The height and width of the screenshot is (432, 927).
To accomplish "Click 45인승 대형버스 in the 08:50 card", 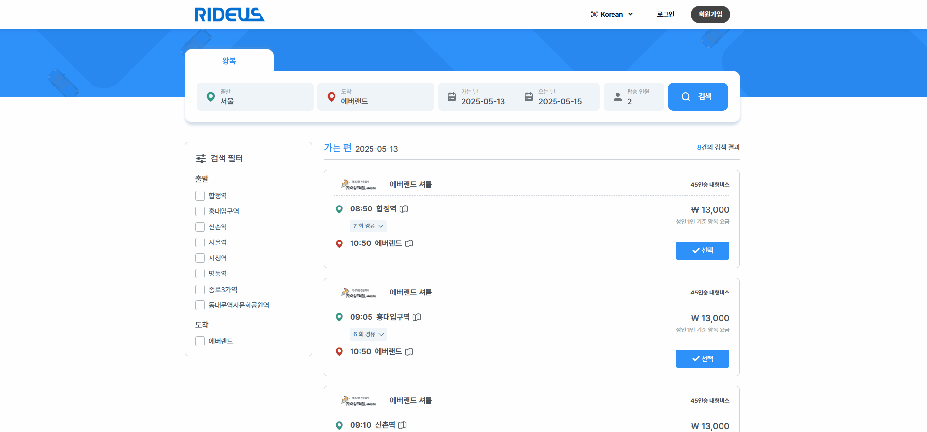I will (x=710, y=185).
